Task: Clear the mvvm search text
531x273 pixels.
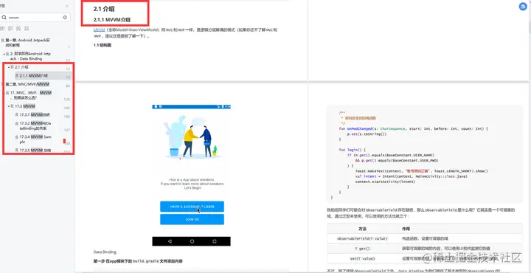Action: [x=65, y=17]
